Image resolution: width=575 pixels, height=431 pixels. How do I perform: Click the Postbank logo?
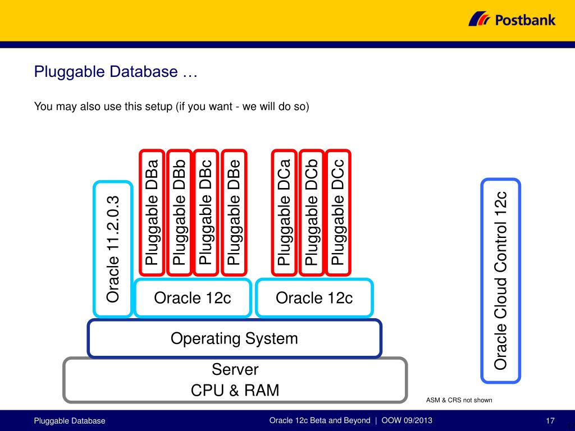pos(512,19)
